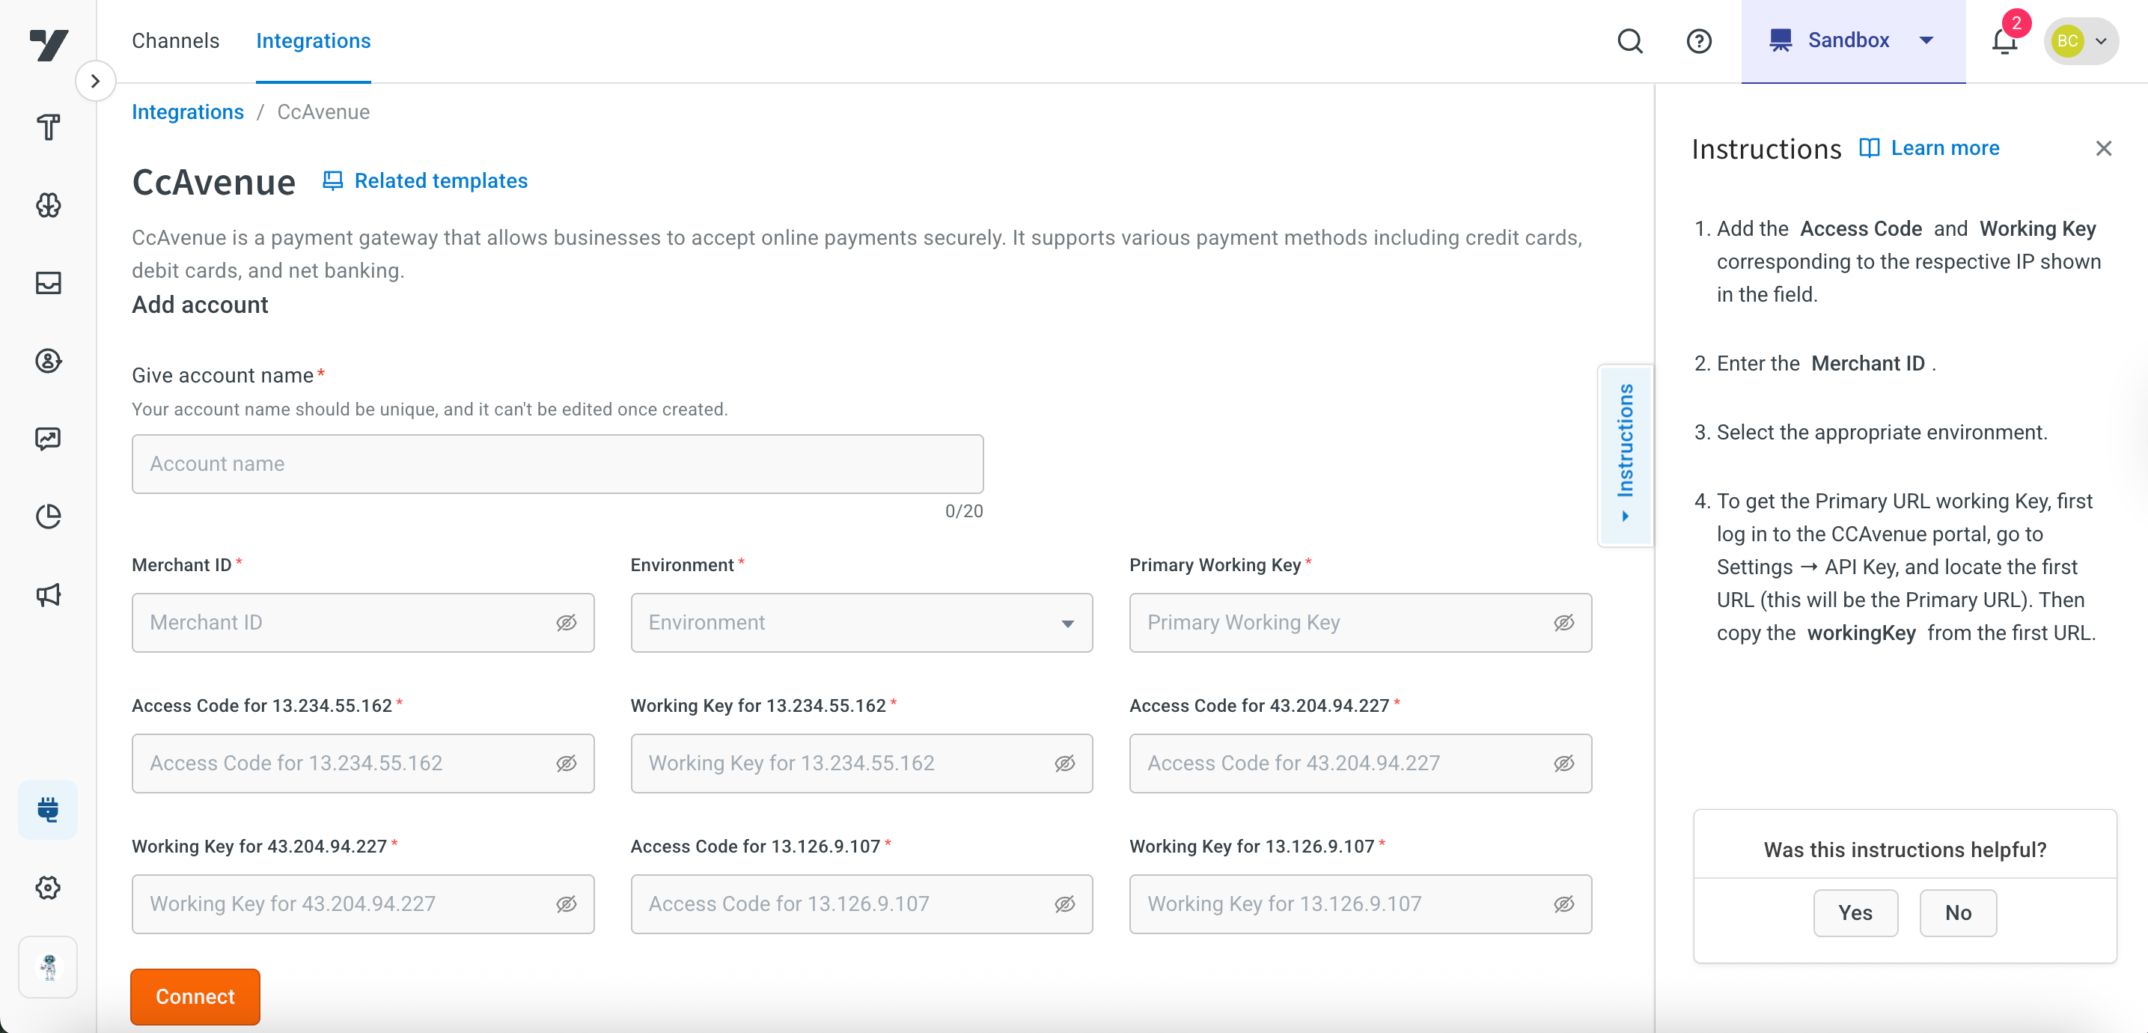Viewport: 2148px width, 1033px height.
Task: Click the CcAvenue breadcrumb text
Action: 323,112
